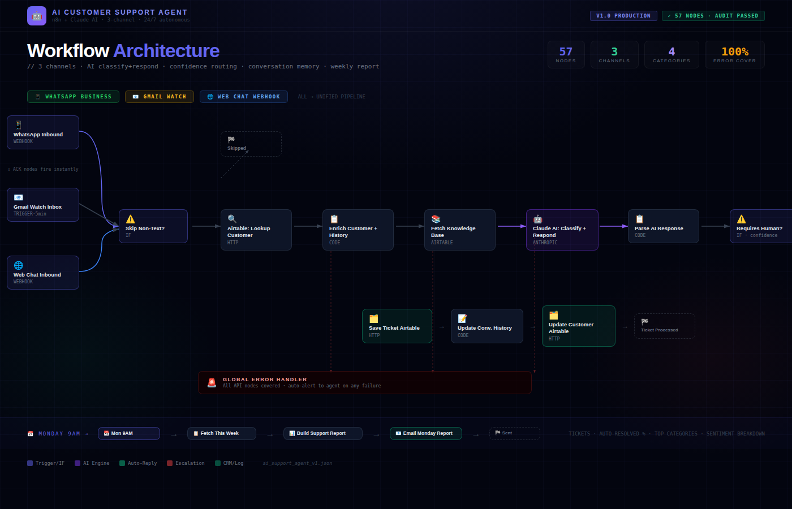Click the CRM/Log legend color swatch
The width and height of the screenshot is (792, 509).
coord(218,463)
